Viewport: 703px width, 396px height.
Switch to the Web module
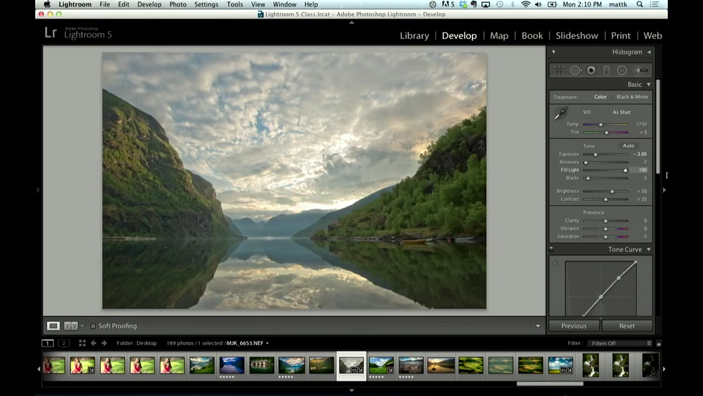653,36
